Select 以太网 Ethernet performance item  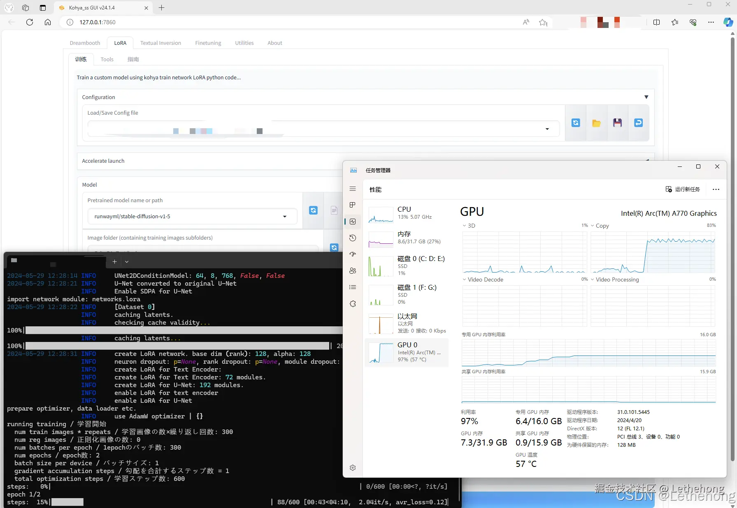[407, 323]
